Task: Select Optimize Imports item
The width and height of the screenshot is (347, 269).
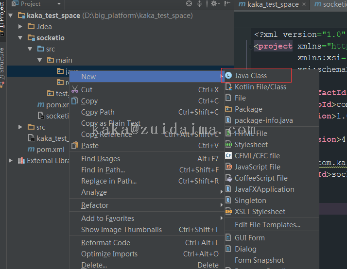Action: point(147,254)
